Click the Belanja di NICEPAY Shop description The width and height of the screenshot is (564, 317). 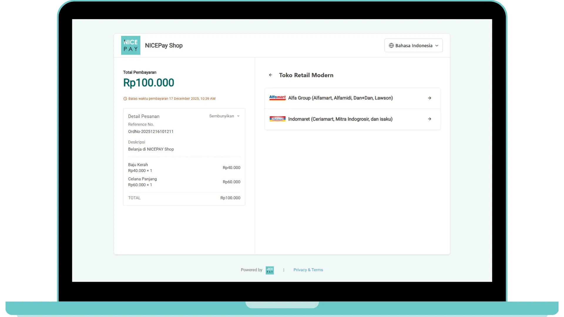coord(151,149)
